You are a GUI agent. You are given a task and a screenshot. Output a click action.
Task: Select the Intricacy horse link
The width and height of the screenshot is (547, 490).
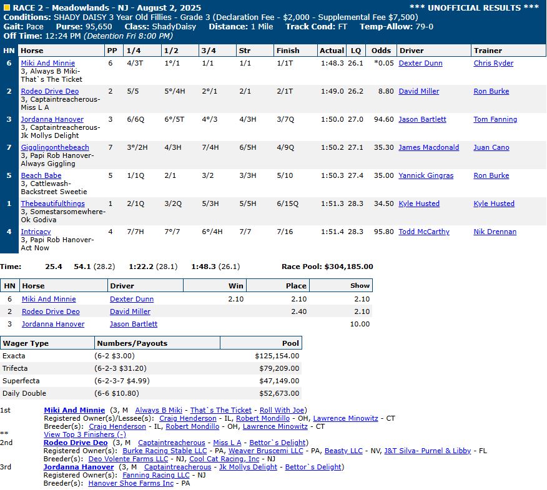click(36, 232)
